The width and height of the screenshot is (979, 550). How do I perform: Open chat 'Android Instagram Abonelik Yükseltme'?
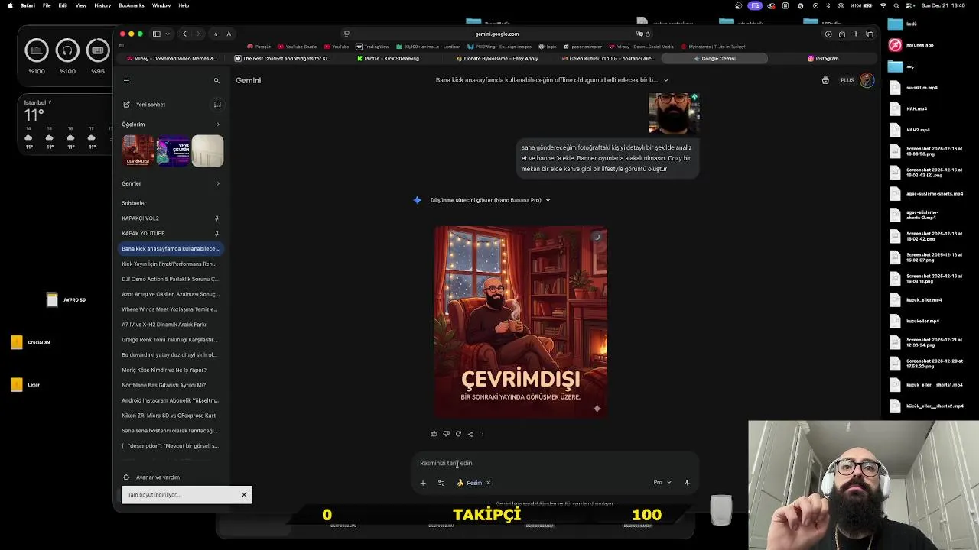[170, 400]
